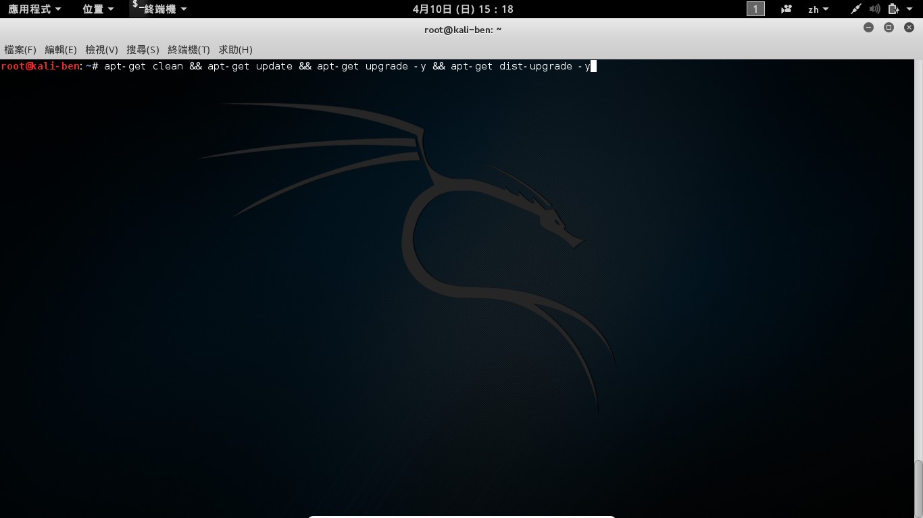Viewport: 923px width, 518px height.
Task: Click 'dist-upgrade' in the command line
Action: tap(536, 66)
